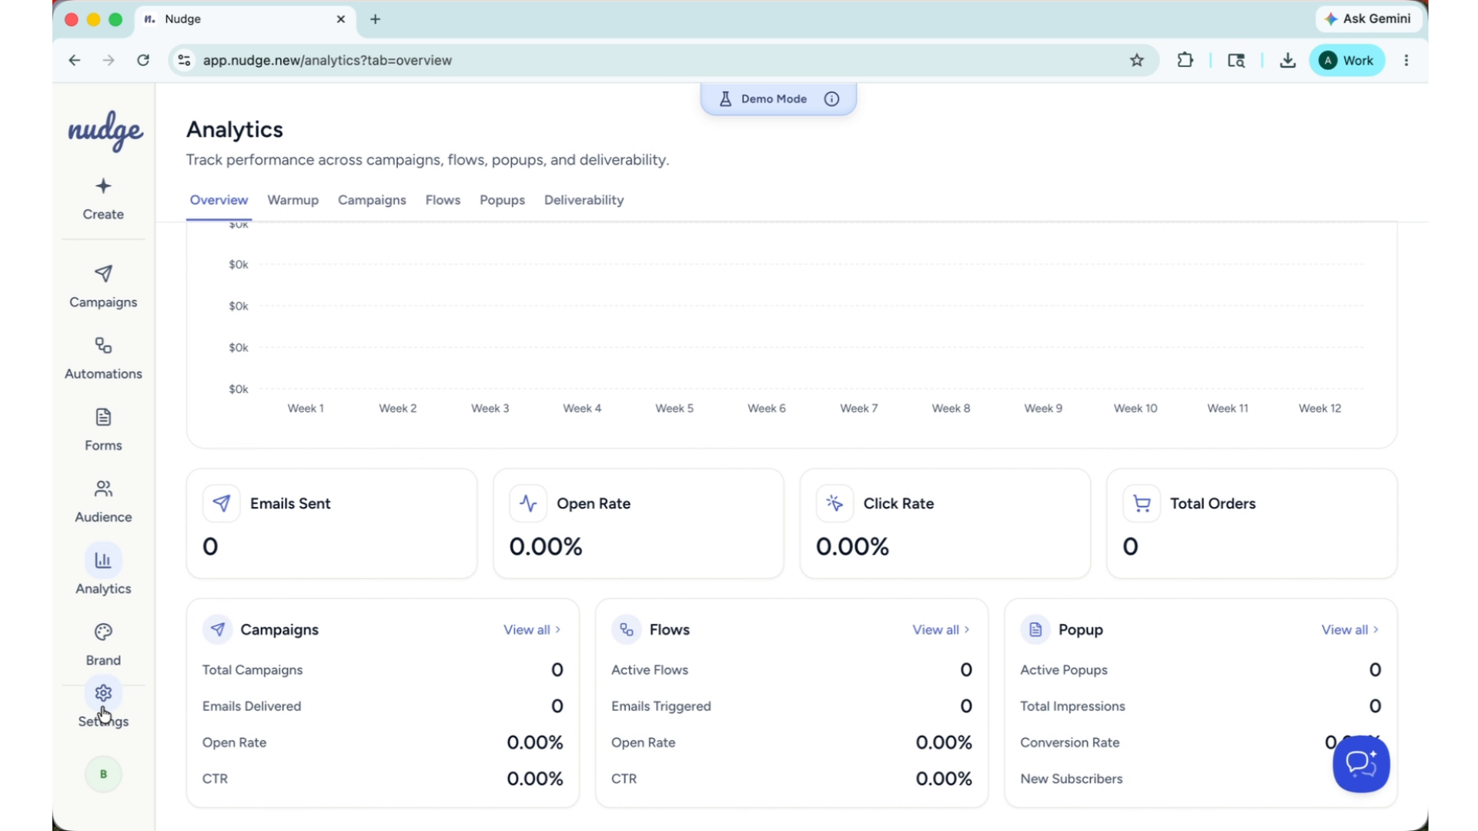
Task: Bookmark this page with the star
Action: pyautogui.click(x=1137, y=60)
